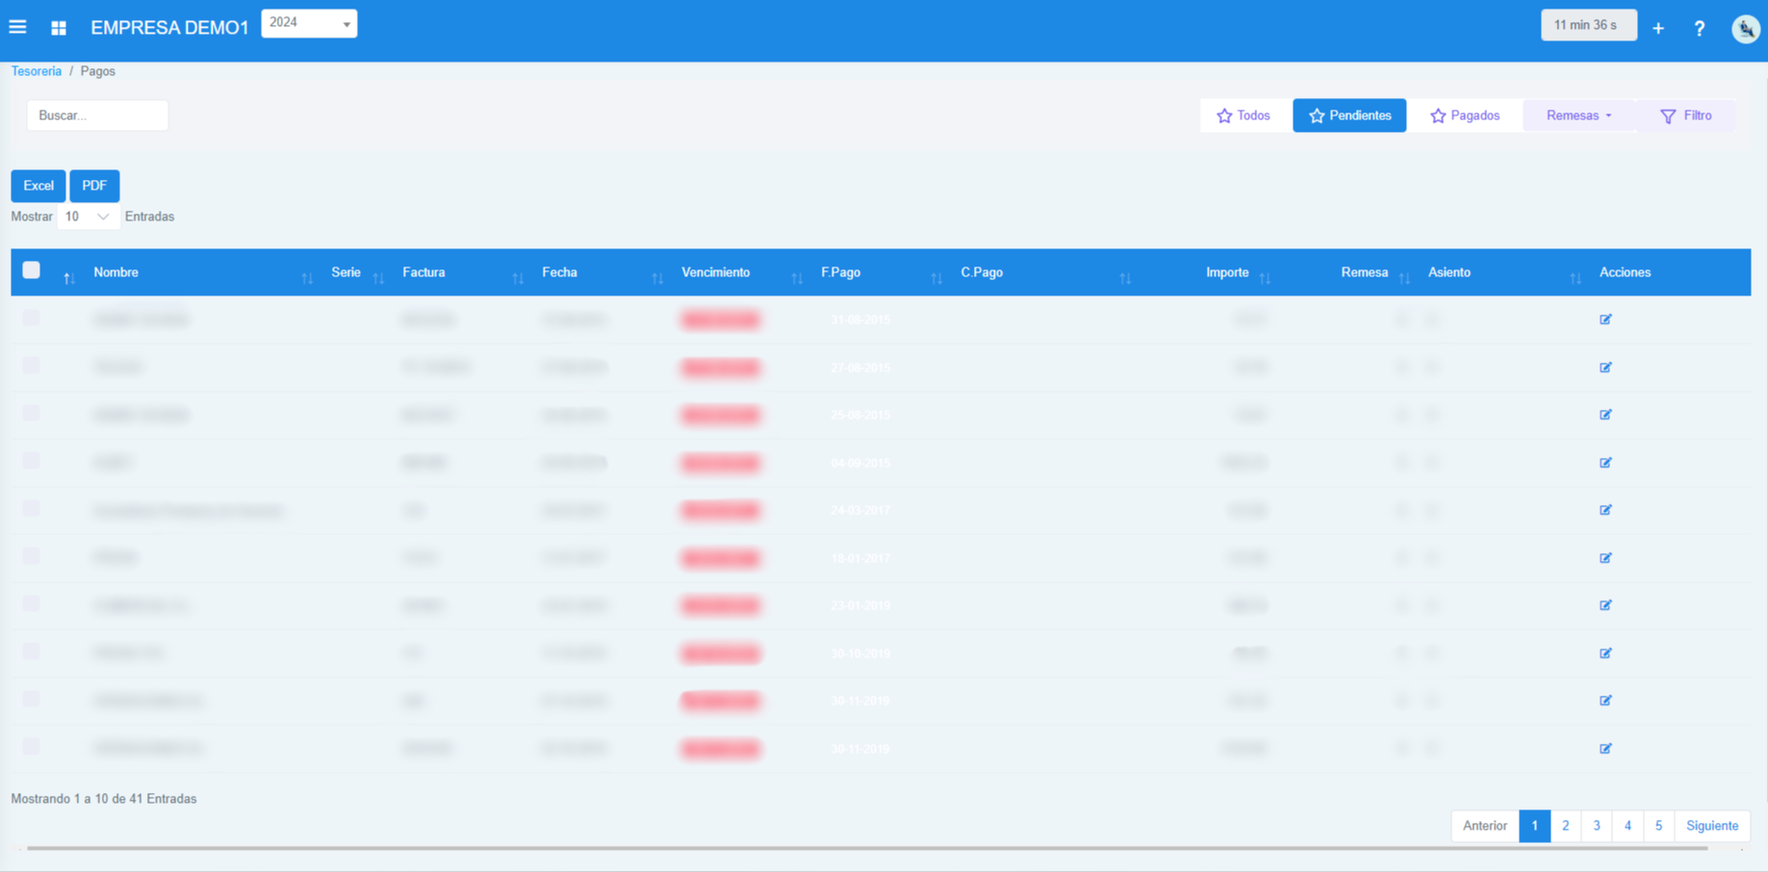Image resolution: width=1768 pixels, height=872 pixels.
Task: Open the user profile avatar
Action: tap(1745, 29)
